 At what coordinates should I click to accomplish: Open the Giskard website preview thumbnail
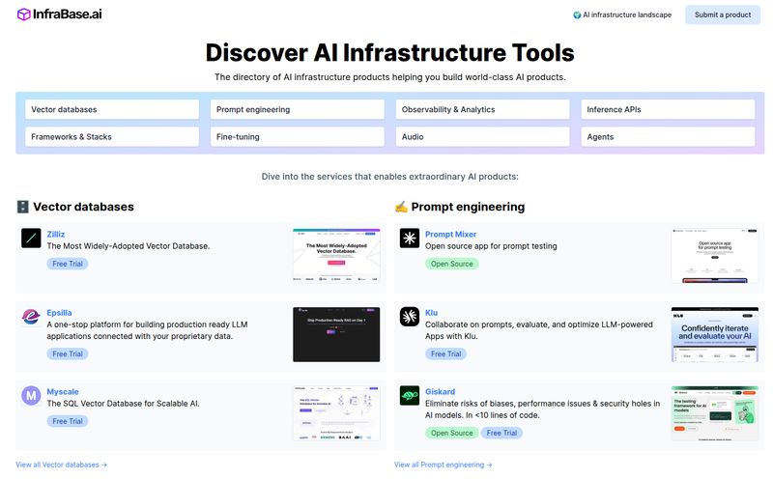715,413
